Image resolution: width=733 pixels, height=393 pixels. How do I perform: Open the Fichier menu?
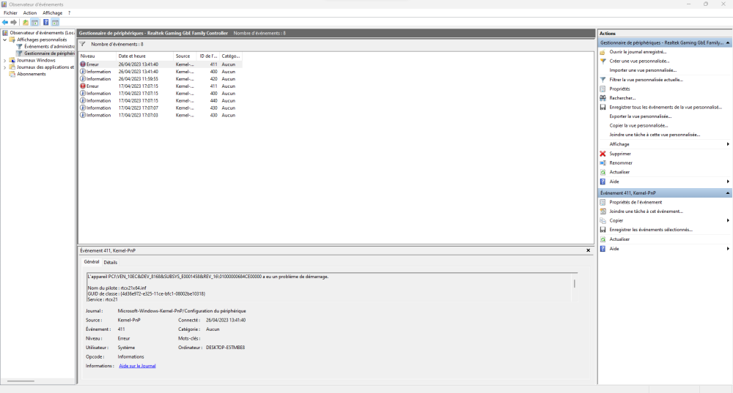click(10, 13)
